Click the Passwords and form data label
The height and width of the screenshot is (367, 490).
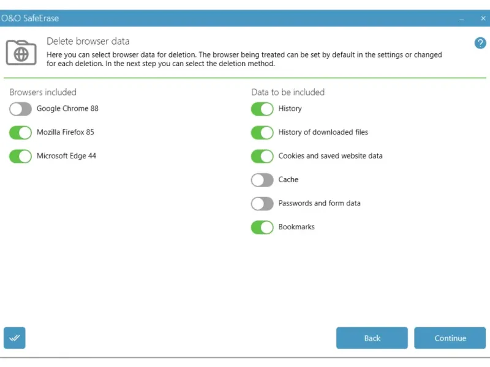(319, 203)
